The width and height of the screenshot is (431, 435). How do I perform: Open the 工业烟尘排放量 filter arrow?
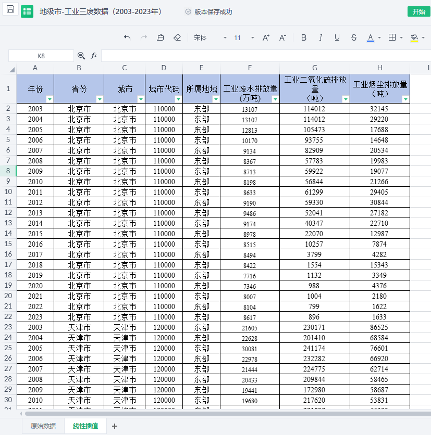405,99
